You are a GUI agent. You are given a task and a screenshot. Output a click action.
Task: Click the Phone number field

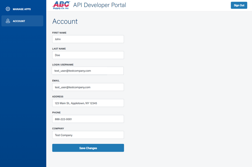point(88,119)
